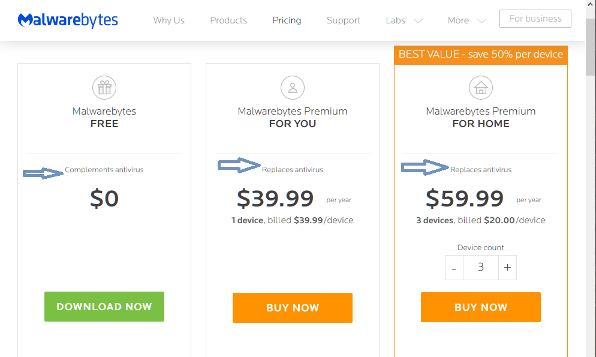Open the Why Us menu item
Image resolution: width=596 pixels, height=357 pixels.
(x=168, y=20)
